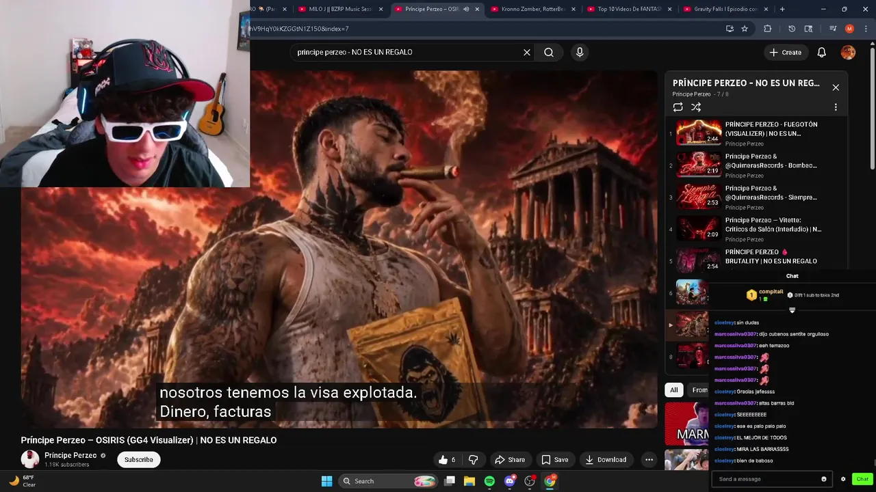Save video to a playlist
876x492 pixels.
pos(555,460)
